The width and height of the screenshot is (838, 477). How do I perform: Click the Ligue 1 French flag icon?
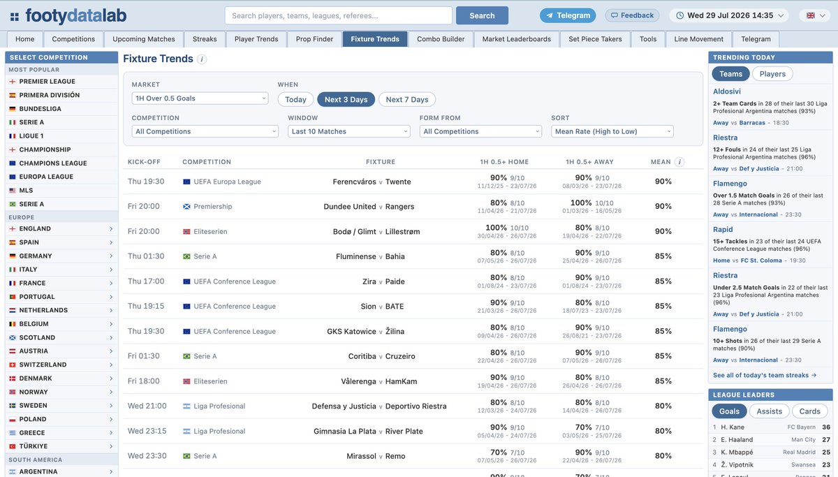(12, 136)
